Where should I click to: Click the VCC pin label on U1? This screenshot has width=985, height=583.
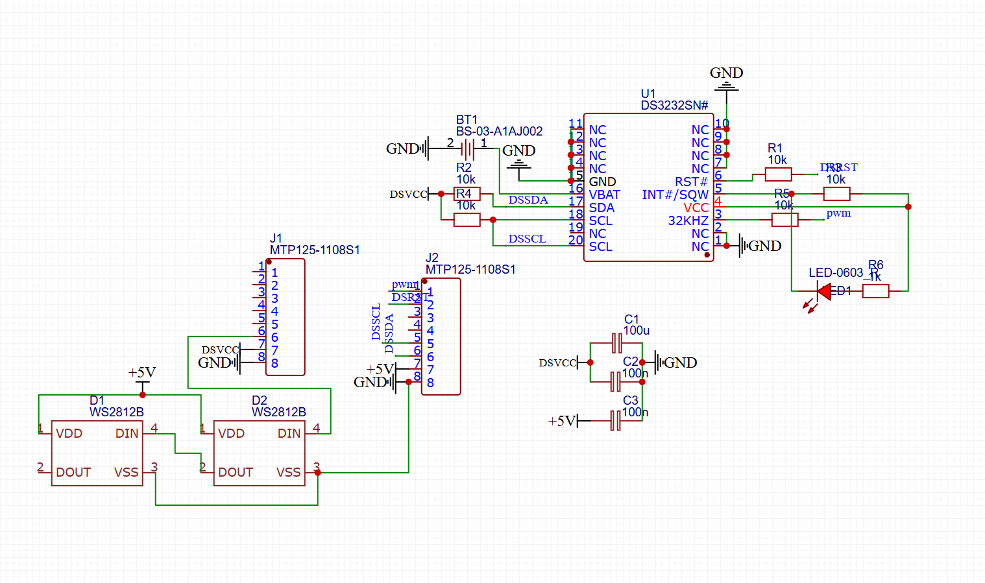click(696, 208)
